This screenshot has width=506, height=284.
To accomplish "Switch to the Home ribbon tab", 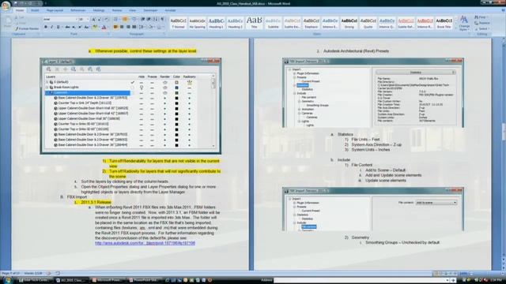I will point(20,10).
